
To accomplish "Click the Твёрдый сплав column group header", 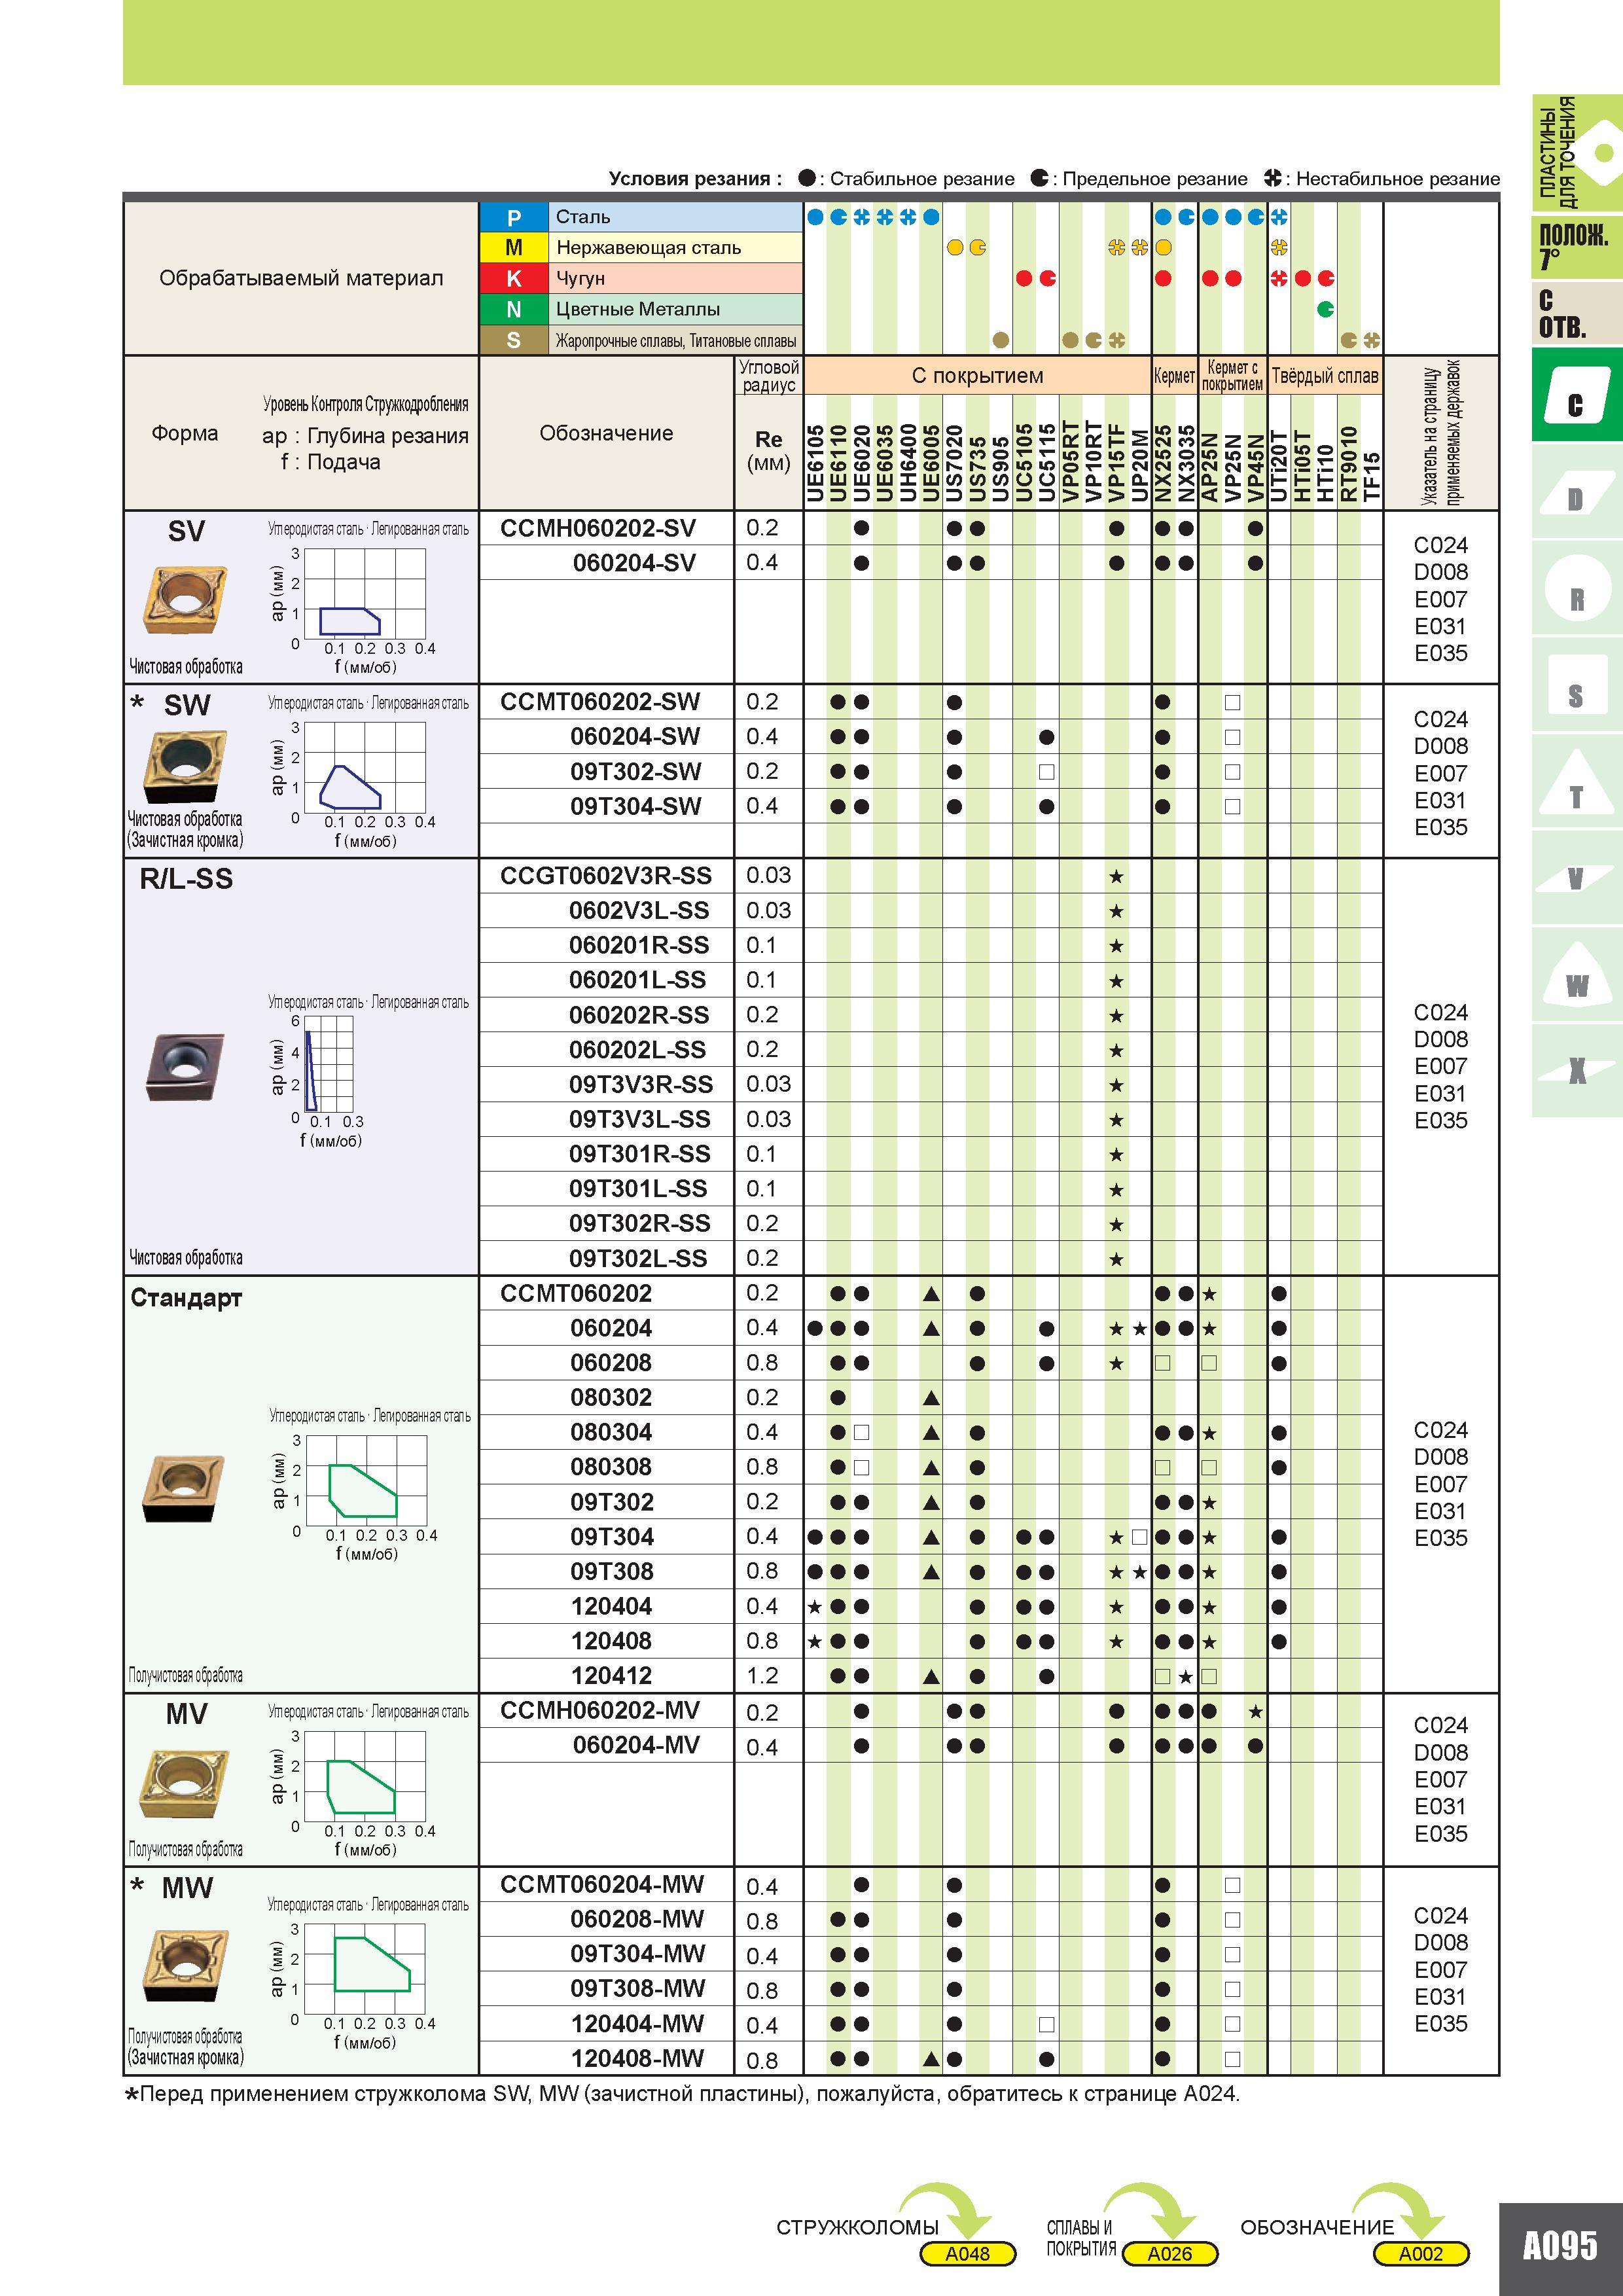I will [x=1325, y=376].
